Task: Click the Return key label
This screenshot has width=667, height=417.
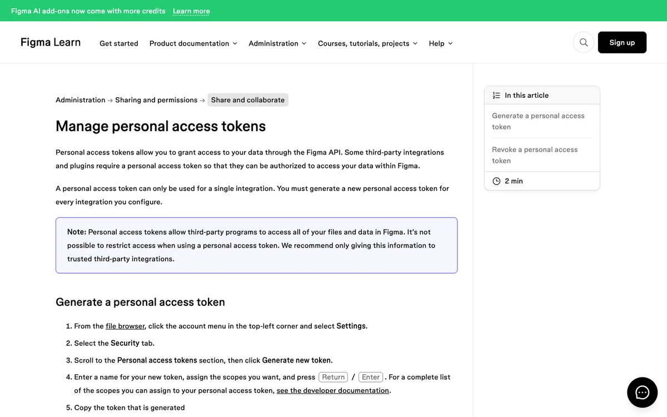Action: coord(333,377)
